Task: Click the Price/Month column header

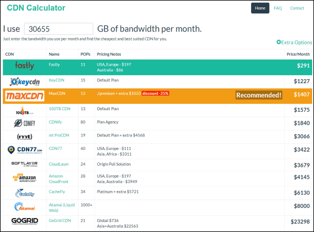Action: 298,54
